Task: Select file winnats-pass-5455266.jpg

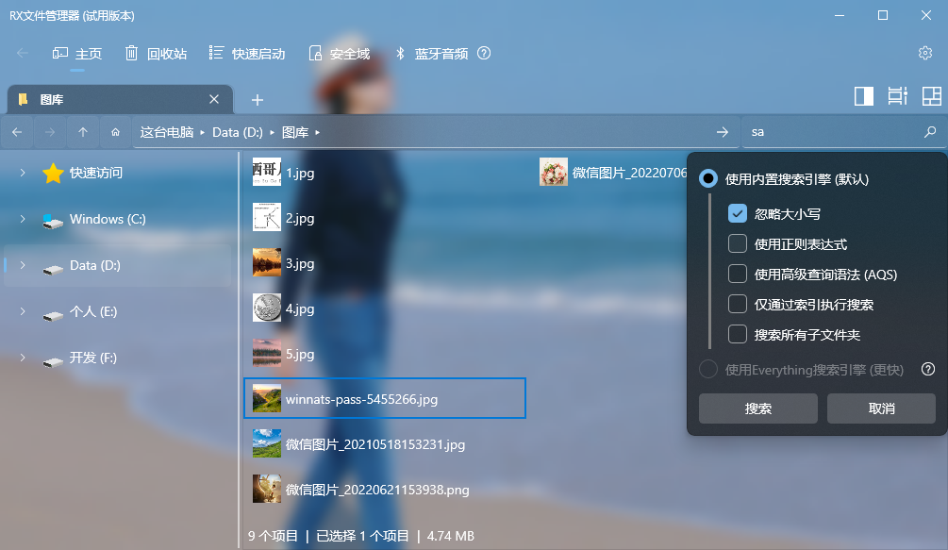Action: point(385,398)
